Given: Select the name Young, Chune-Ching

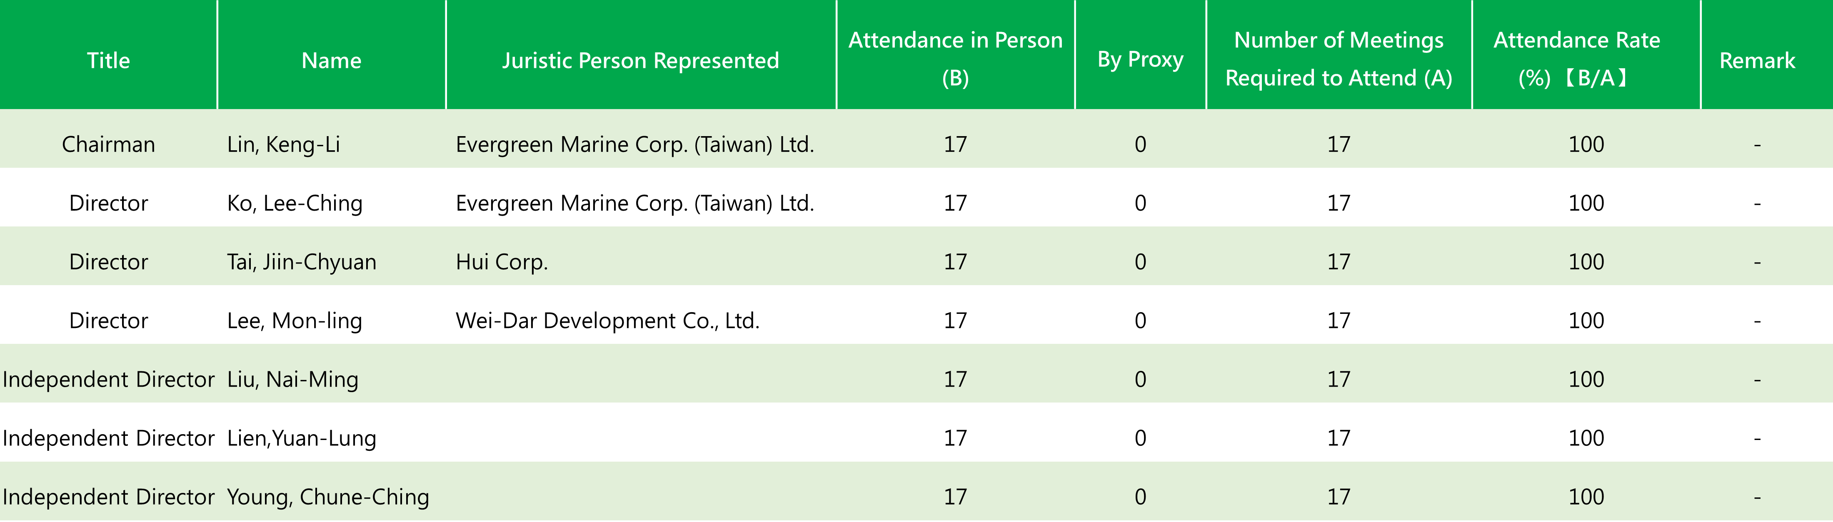Looking at the screenshot, I should (x=328, y=496).
